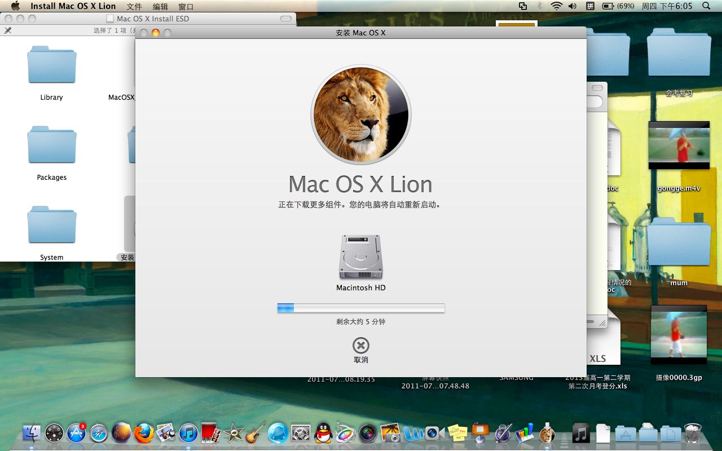Image resolution: width=722 pixels, height=451 pixels.
Task: Open the Install Mac OS X Lion menu
Action: coord(73,6)
